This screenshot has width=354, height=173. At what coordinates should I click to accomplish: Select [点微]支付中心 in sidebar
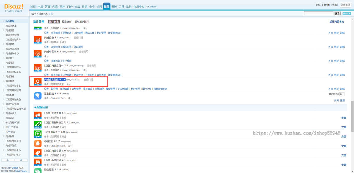point(13,150)
